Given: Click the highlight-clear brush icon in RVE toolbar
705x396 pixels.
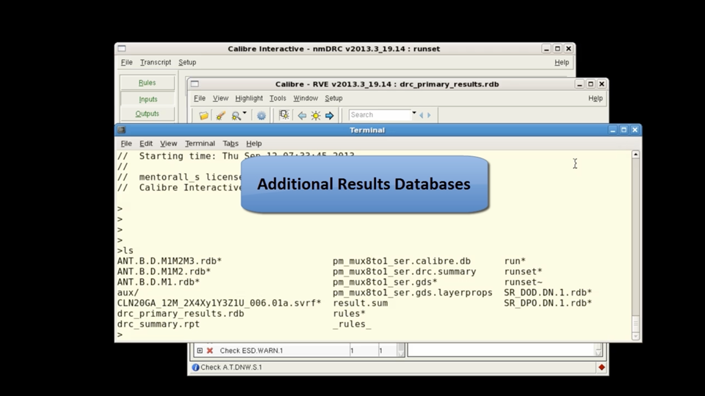Looking at the screenshot, I should point(220,115).
